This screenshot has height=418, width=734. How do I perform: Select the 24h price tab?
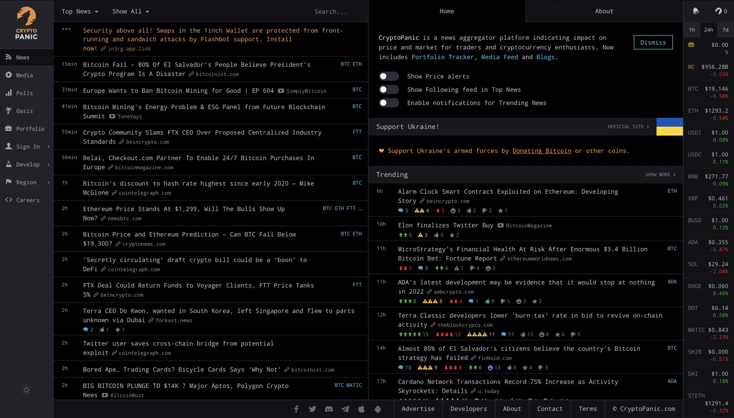pyautogui.click(x=708, y=30)
